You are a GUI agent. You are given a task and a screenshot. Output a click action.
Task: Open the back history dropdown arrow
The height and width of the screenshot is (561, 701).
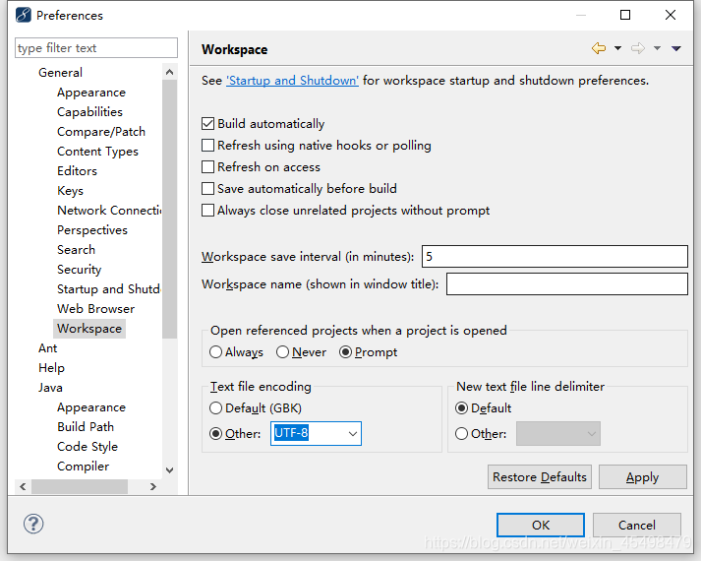point(617,48)
